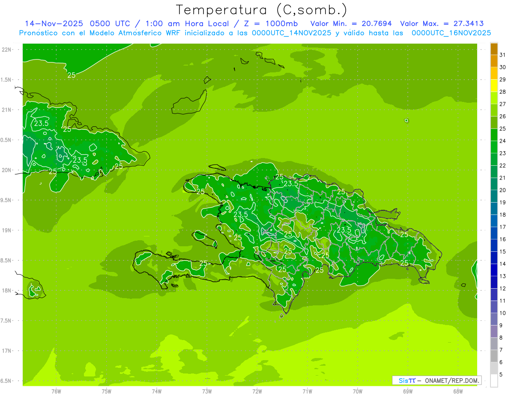
Task: Click the '31' colorbar scale label
Action: pyautogui.click(x=503, y=55)
